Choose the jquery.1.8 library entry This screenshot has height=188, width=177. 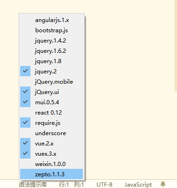(52, 61)
